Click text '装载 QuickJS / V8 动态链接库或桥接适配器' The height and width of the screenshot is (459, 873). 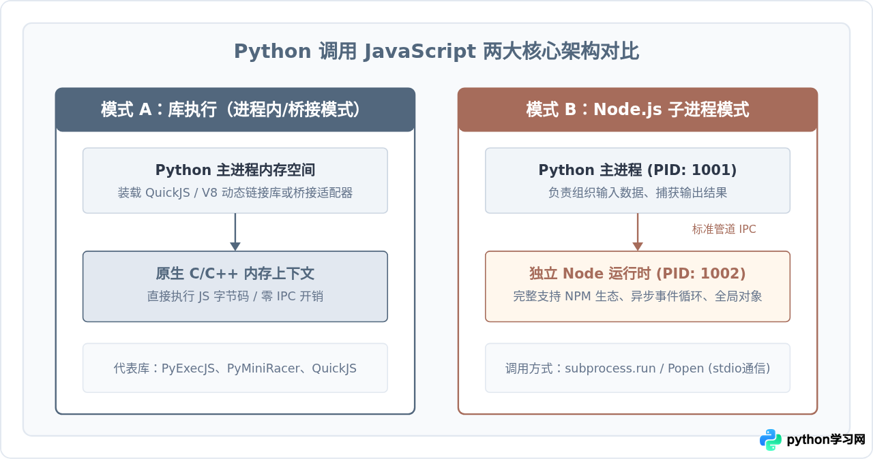coord(235,193)
